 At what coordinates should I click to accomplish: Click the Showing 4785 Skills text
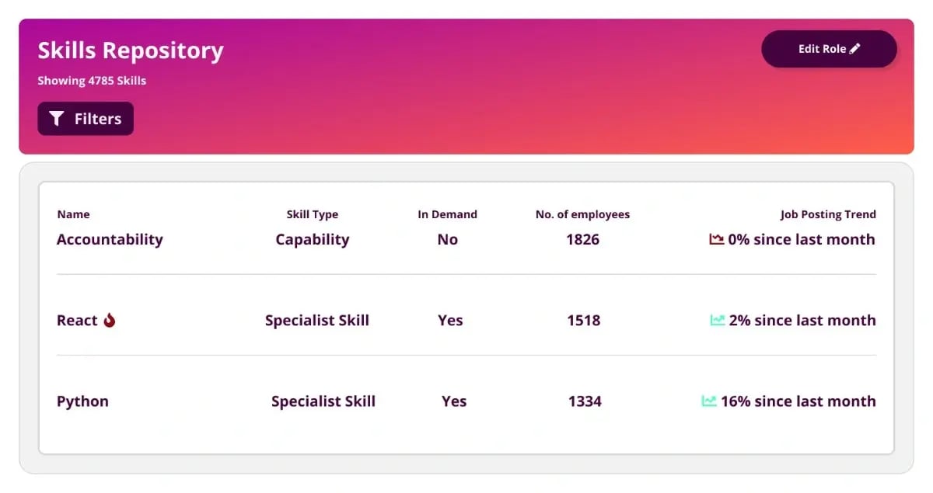92,81
